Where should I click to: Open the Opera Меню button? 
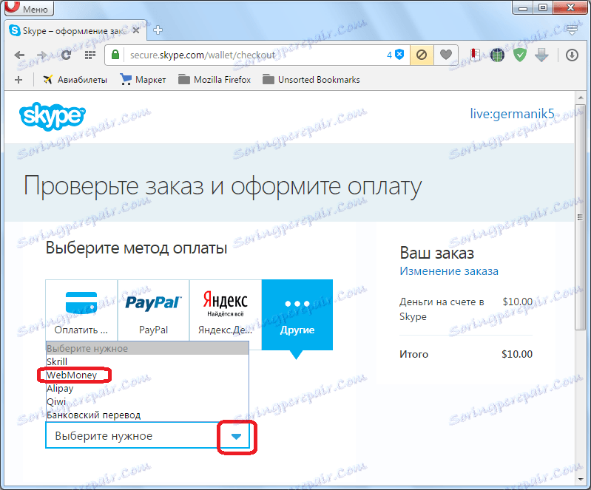pyautogui.click(x=29, y=8)
